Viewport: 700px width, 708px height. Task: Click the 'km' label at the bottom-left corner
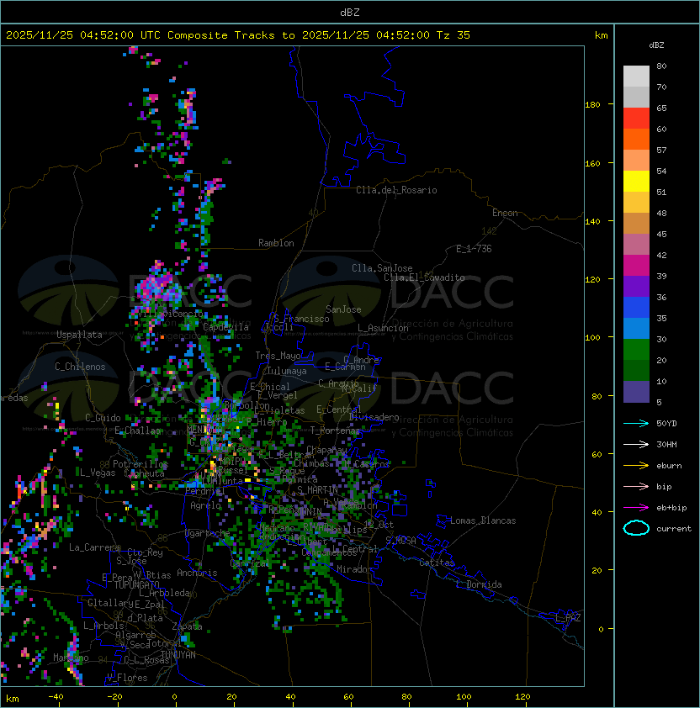(13, 699)
